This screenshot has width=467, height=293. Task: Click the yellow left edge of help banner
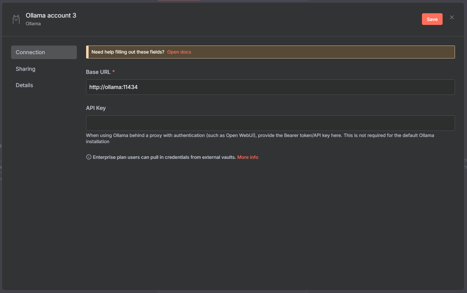tap(87, 52)
